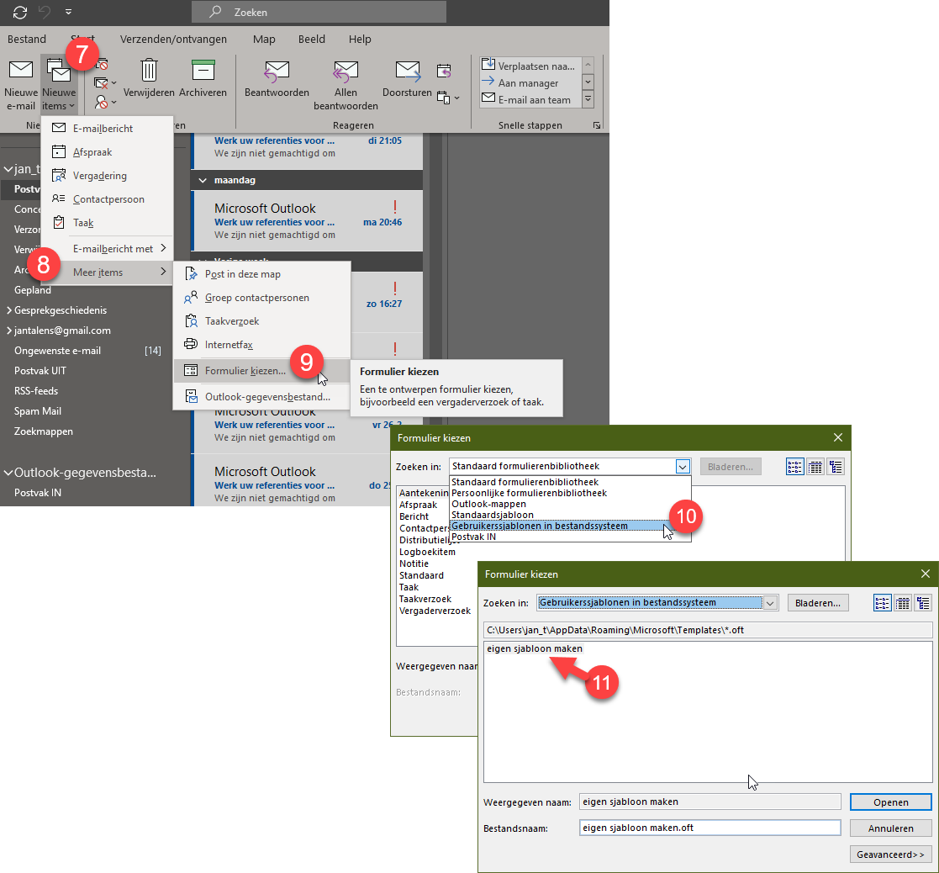The image size is (939, 873).
Task: Open the message received ma 20:46
Action: tap(308, 221)
